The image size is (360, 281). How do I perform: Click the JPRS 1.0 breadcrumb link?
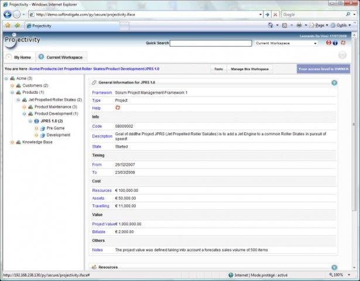(x=152, y=69)
